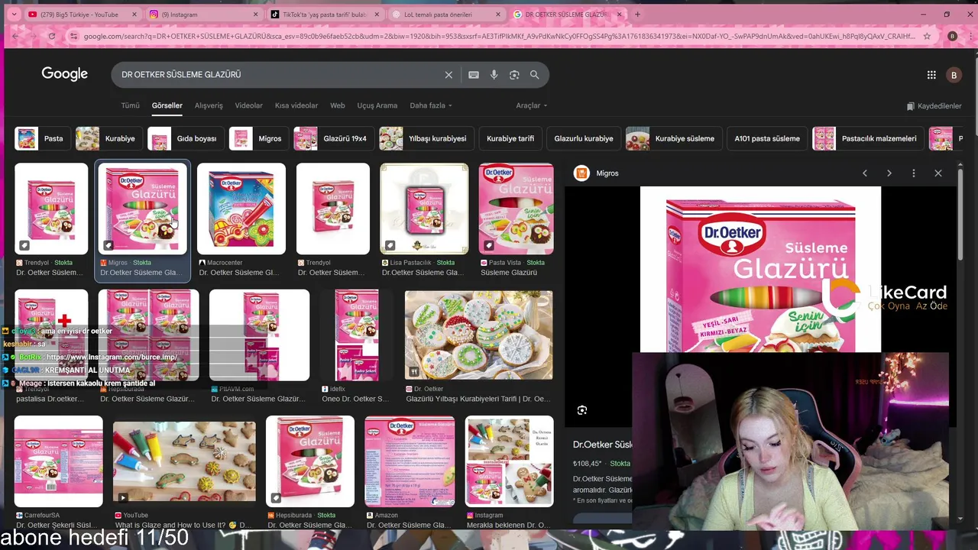Image resolution: width=978 pixels, height=550 pixels.
Task: Open the Macrocenter glazür image result
Action: coord(241,209)
